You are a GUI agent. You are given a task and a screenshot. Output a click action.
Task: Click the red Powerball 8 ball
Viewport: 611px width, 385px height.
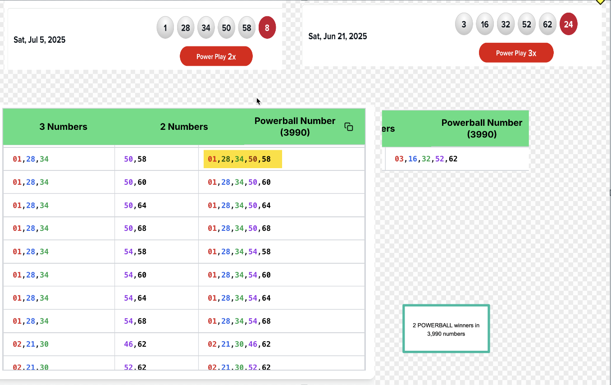pos(267,28)
